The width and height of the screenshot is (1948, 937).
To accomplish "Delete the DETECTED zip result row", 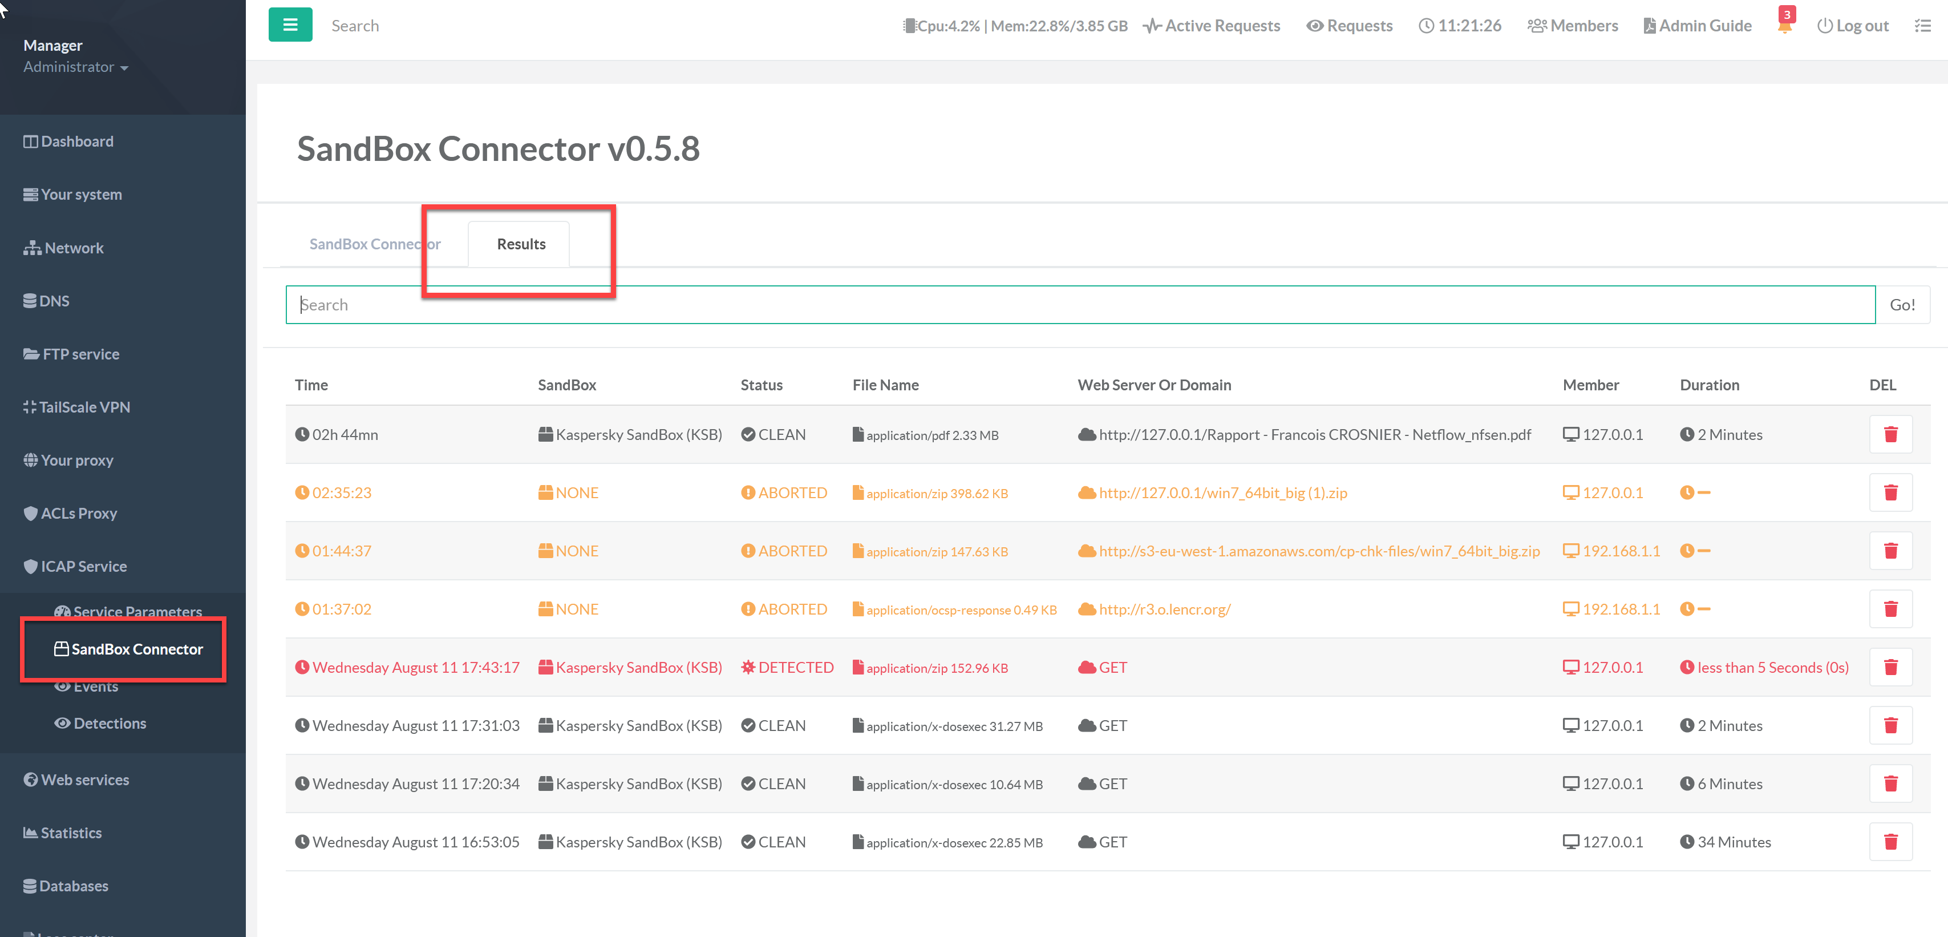I will tap(1890, 667).
